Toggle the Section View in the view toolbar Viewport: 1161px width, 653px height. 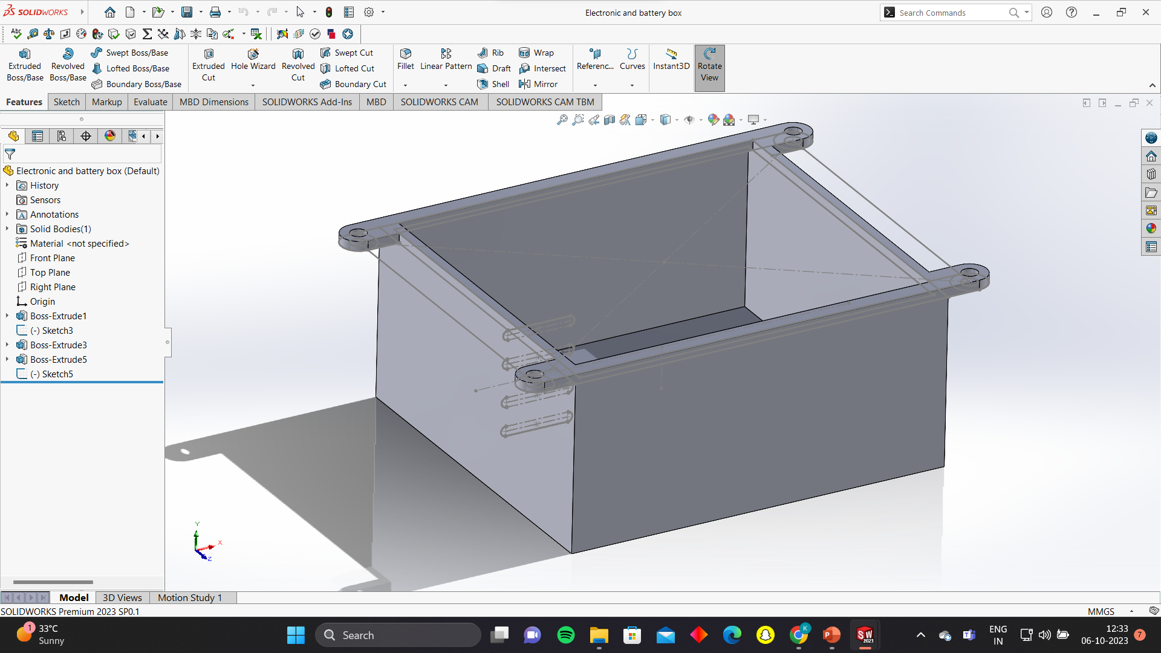point(610,120)
